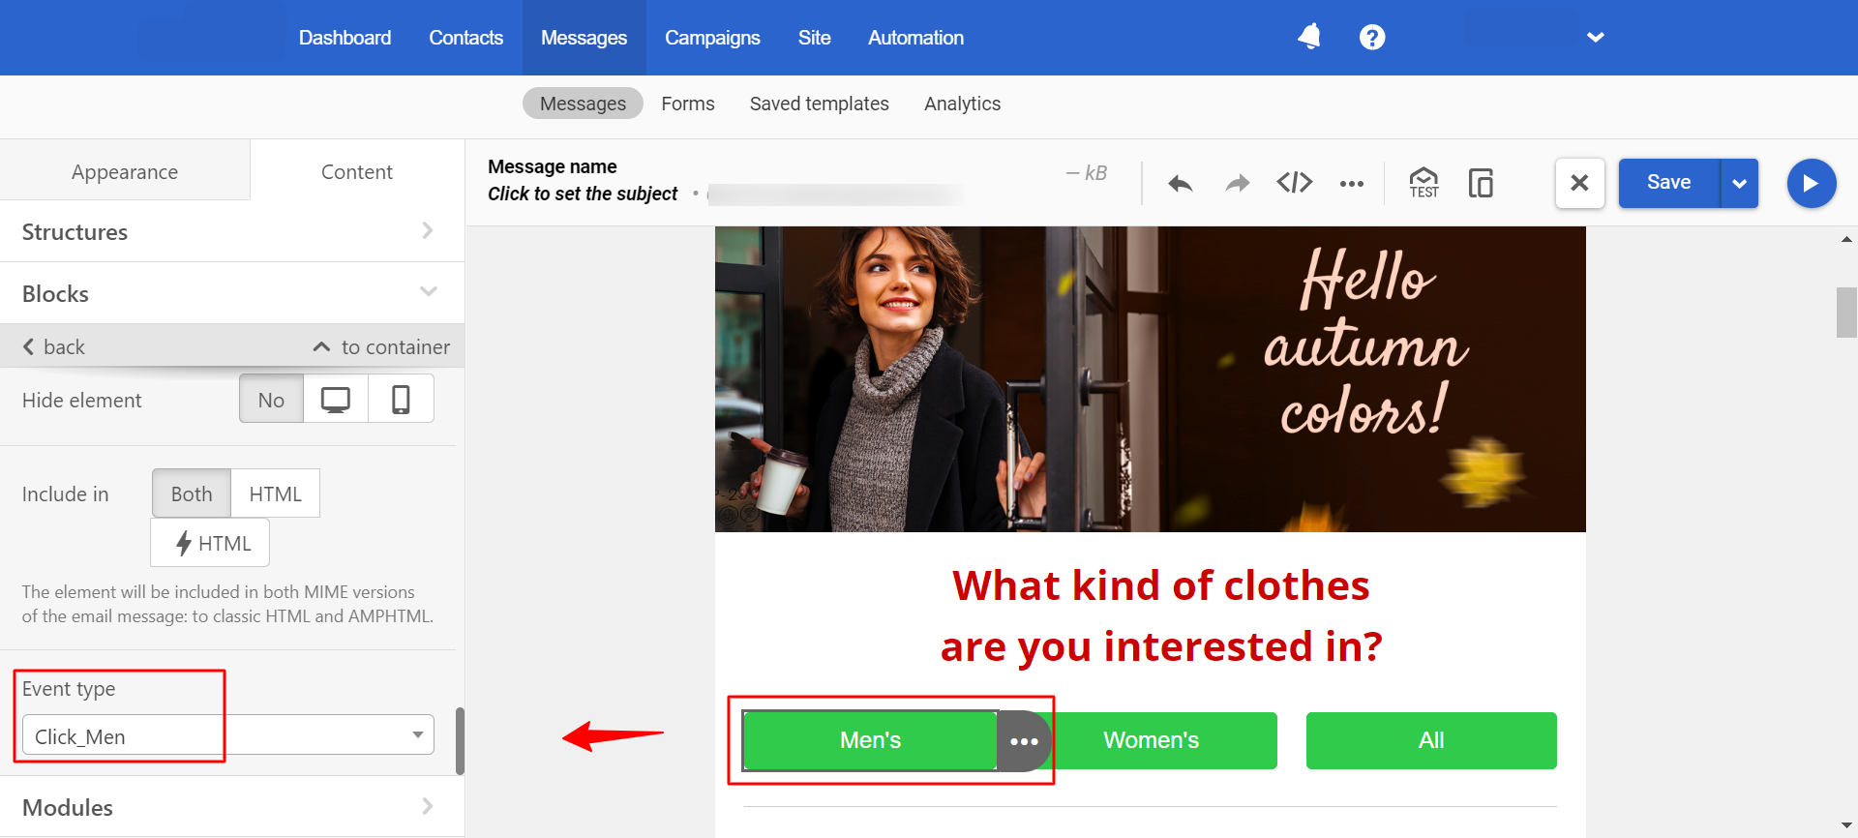
Task: Include element in HTML only
Action: [275, 494]
